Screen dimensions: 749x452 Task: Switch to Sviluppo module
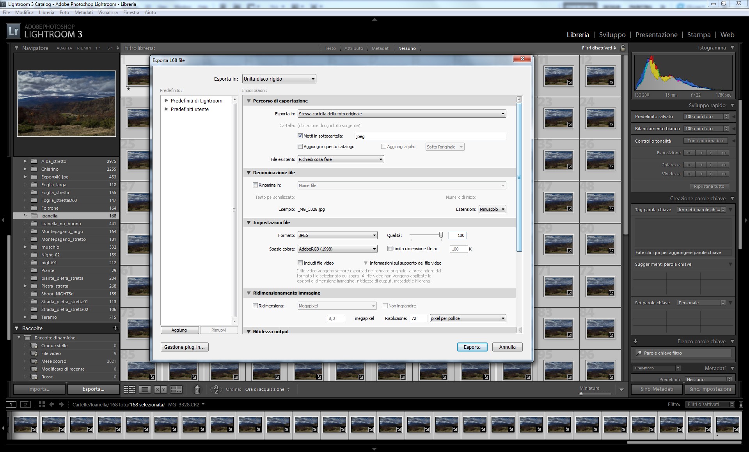612,35
